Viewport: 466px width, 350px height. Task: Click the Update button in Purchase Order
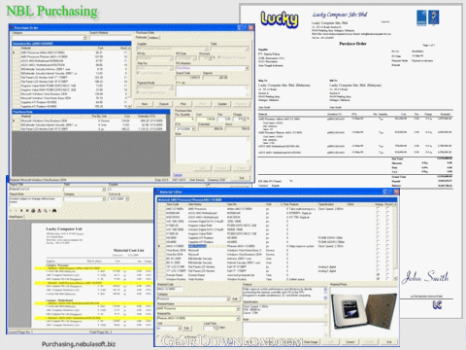(x=222, y=104)
